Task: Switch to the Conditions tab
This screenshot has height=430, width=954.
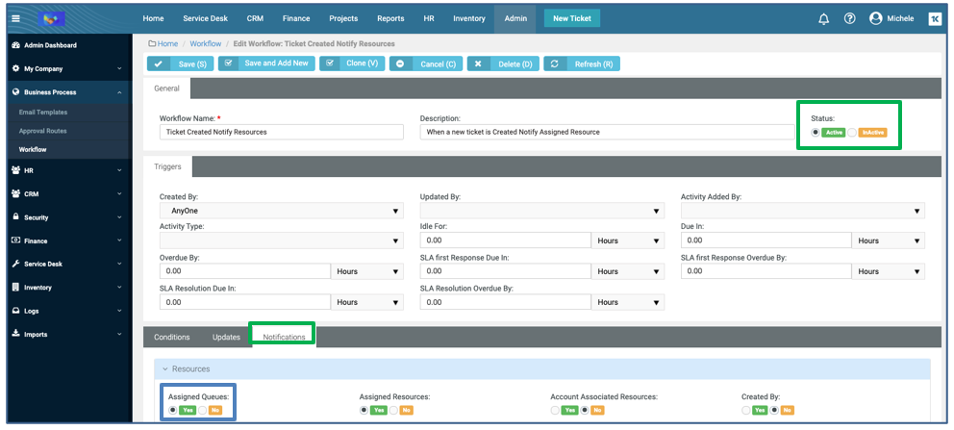Action: (x=172, y=337)
